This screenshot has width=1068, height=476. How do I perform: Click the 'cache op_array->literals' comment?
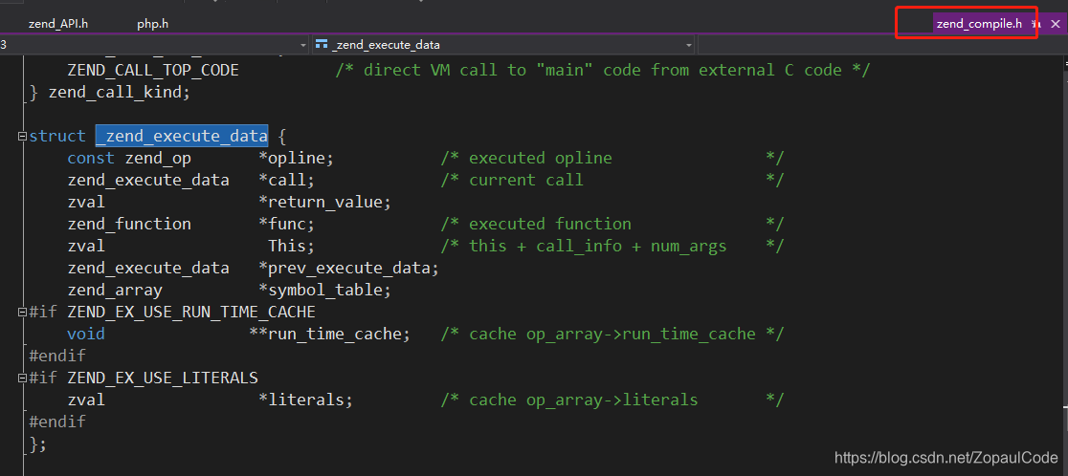tap(583, 400)
